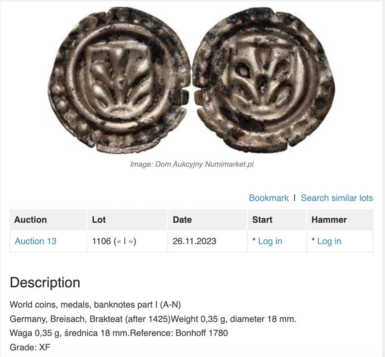Image resolution: width=385 pixels, height=357 pixels.
Task: Click the Start column header
Action: (x=262, y=220)
